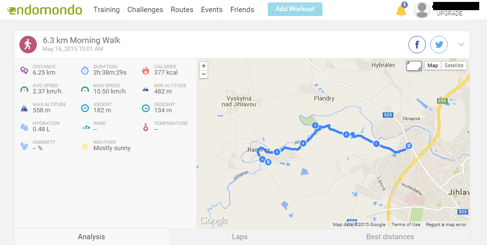Open the Terms of Use link
The width and height of the screenshot is (487, 245).
[406, 225]
